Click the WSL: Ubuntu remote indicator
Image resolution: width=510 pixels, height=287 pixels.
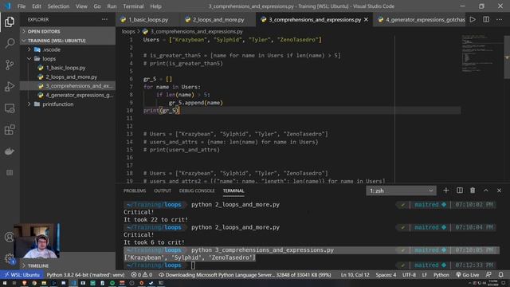pyautogui.click(x=22, y=274)
